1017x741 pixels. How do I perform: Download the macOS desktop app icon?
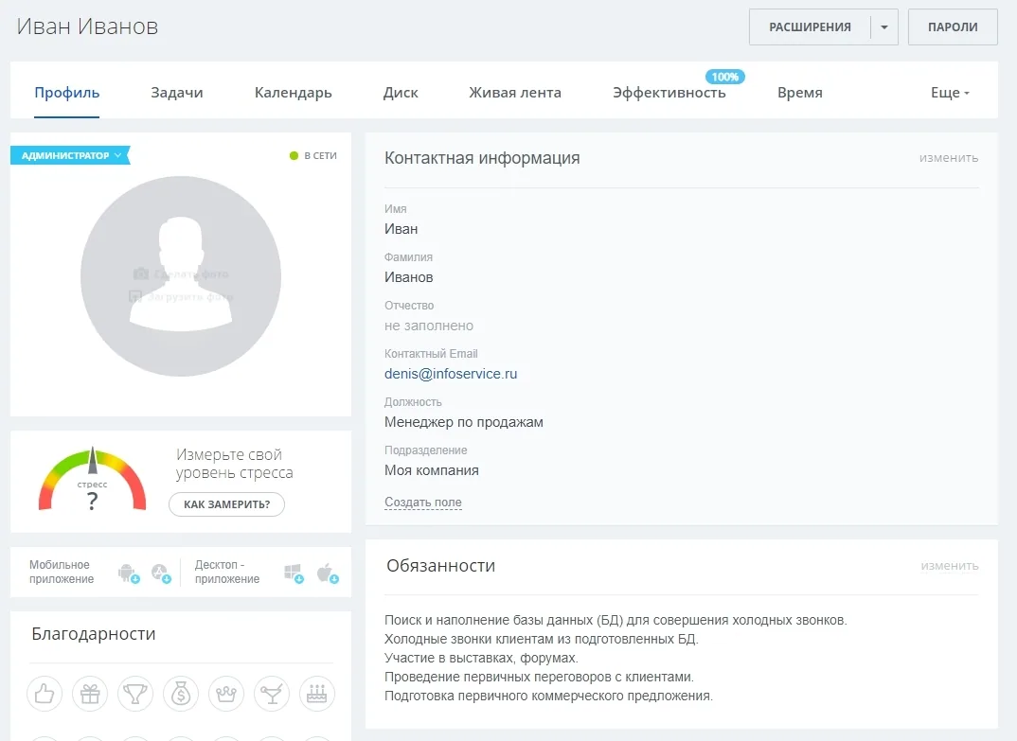pyautogui.click(x=328, y=573)
